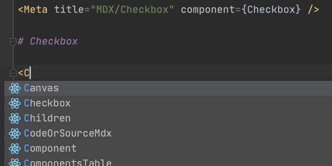Click the Checkbox markdown heading text
The width and height of the screenshot is (332, 166).
54,41
